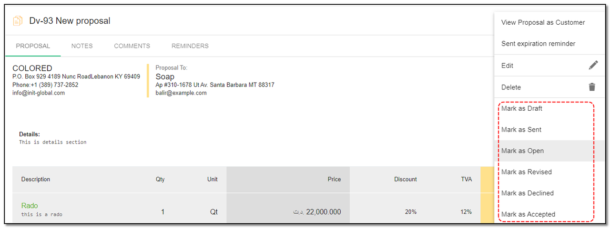
Task: Open the green Rado item link
Action: [x=30, y=206]
